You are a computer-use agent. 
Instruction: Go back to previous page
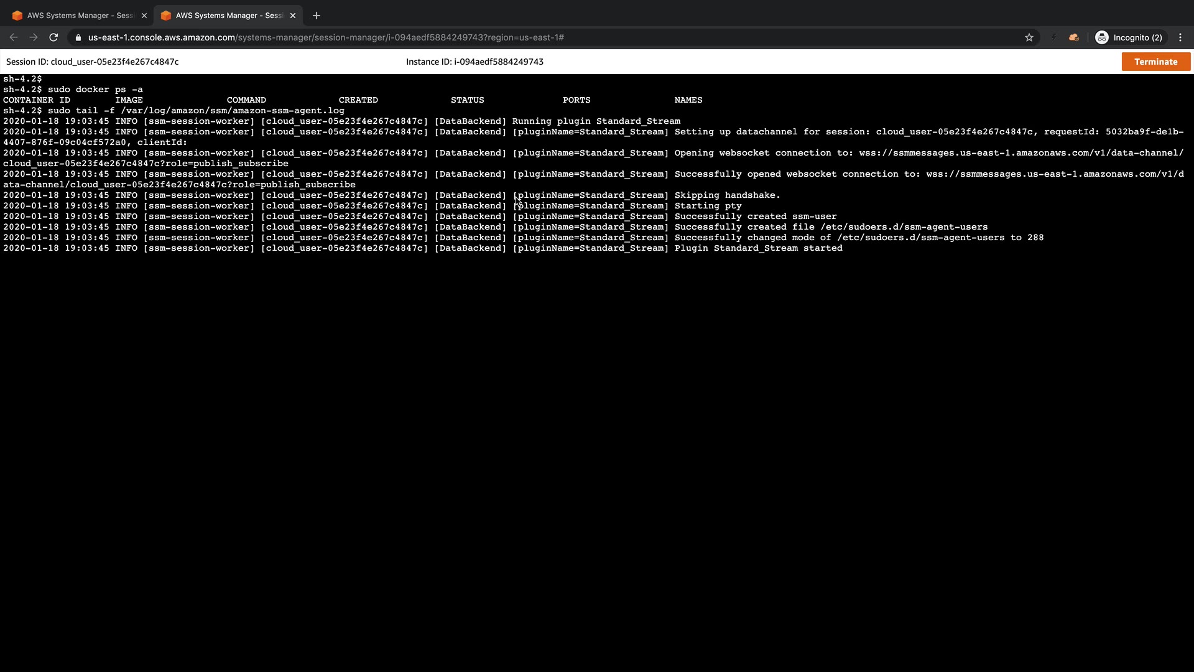(x=14, y=37)
